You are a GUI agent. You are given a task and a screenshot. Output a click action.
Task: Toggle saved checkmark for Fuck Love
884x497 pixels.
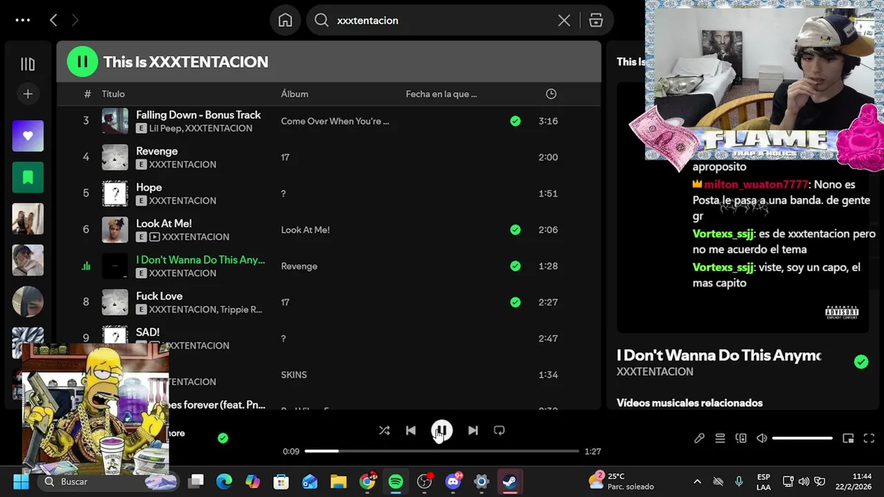(x=515, y=302)
